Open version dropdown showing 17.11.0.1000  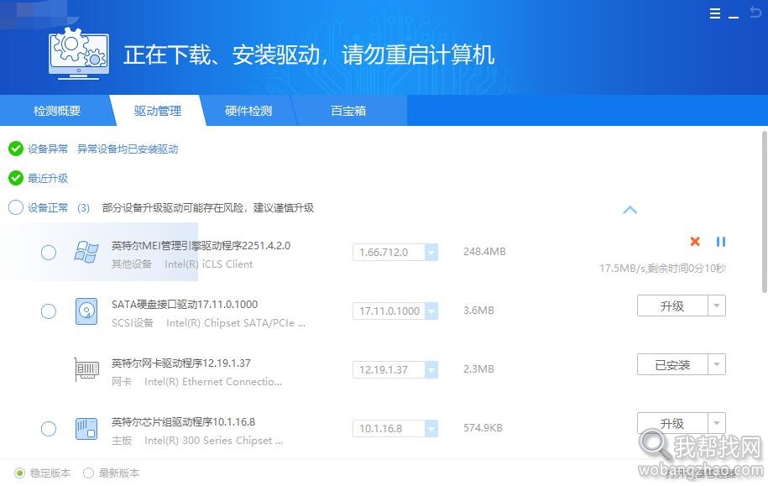point(431,311)
